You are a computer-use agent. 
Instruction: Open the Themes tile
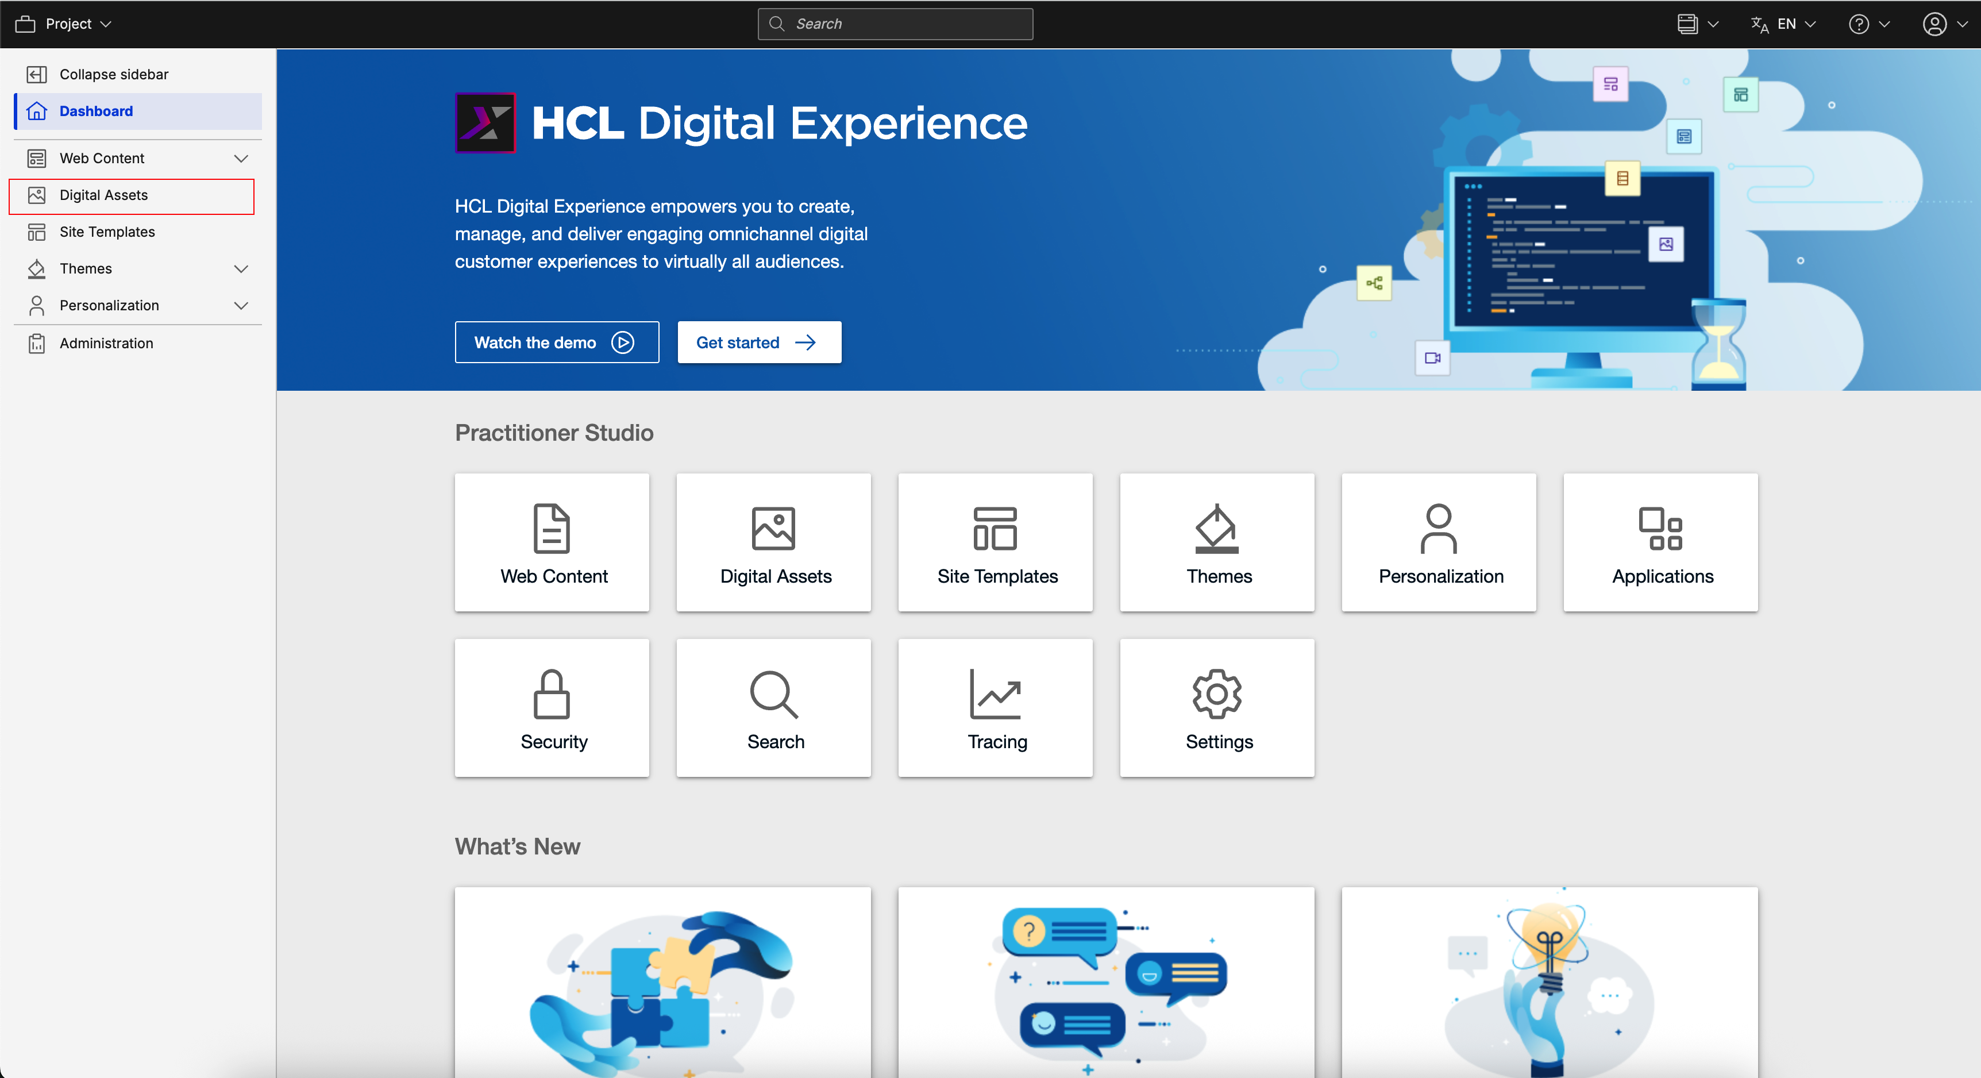[x=1217, y=542]
